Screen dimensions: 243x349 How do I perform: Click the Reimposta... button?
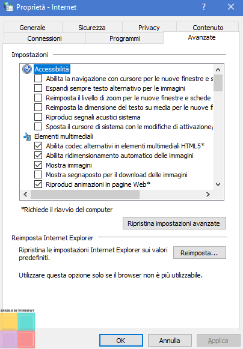[200, 253]
